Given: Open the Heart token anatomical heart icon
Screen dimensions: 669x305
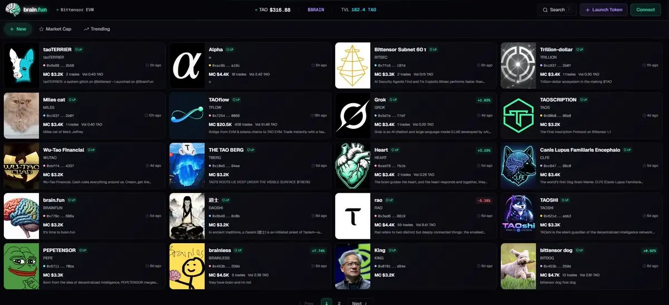Looking at the screenshot, I should click(352, 166).
